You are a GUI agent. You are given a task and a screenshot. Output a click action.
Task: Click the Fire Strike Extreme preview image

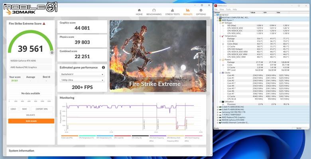[x=158, y=56]
